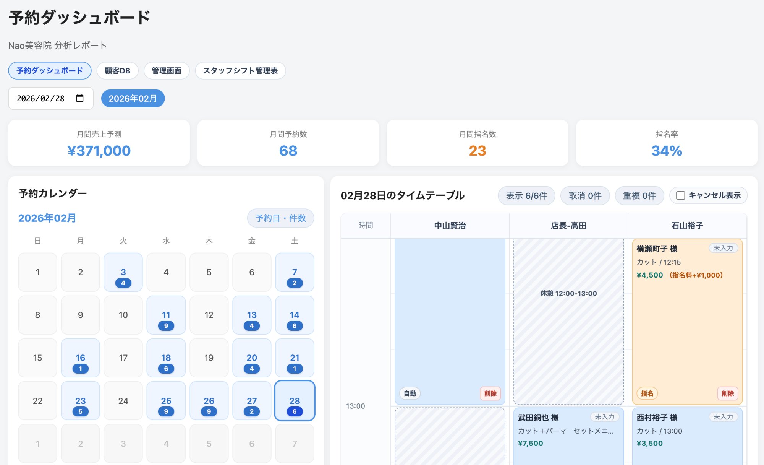This screenshot has height=465, width=764.
Task: Toggle the キャンセル表示 checkbox
Action: pyautogui.click(x=680, y=195)
